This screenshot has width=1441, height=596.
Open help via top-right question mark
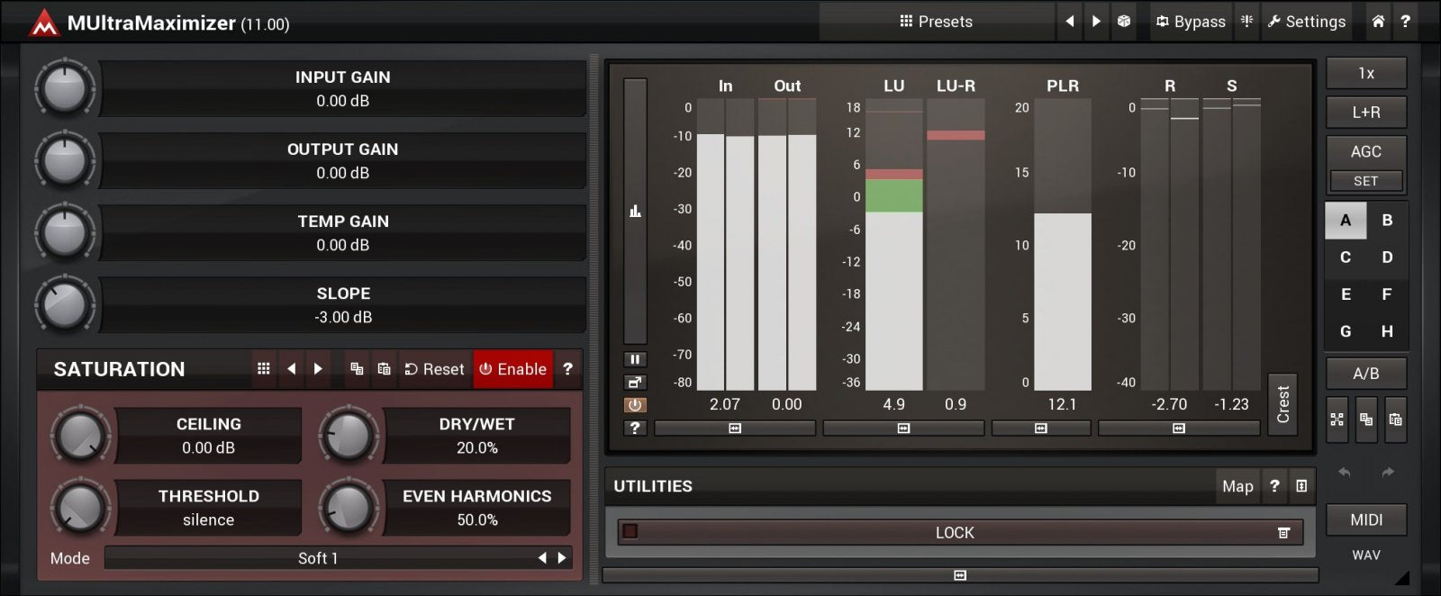(x=1405, y=22)
